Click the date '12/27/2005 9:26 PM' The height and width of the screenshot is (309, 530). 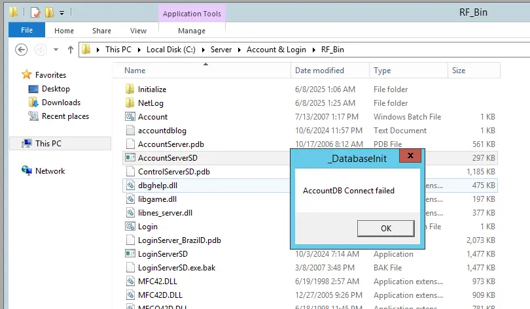328,295
